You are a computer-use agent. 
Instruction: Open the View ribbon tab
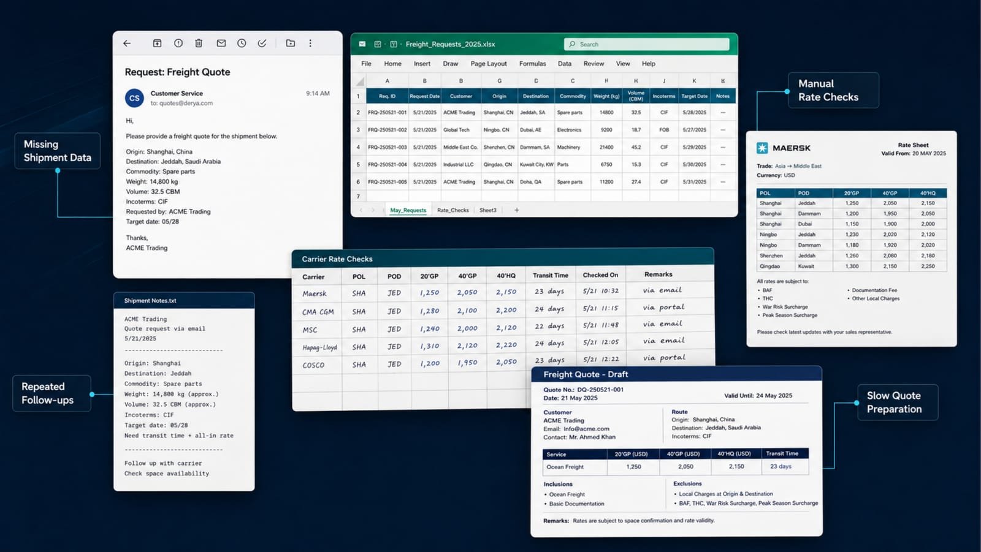click(623, 64)
